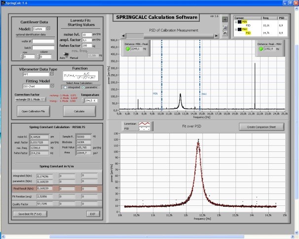The image size is (299, 239).
Task: Click the ampl. factor starting value field
Action: pyautogui.click(x=87, y=40)
